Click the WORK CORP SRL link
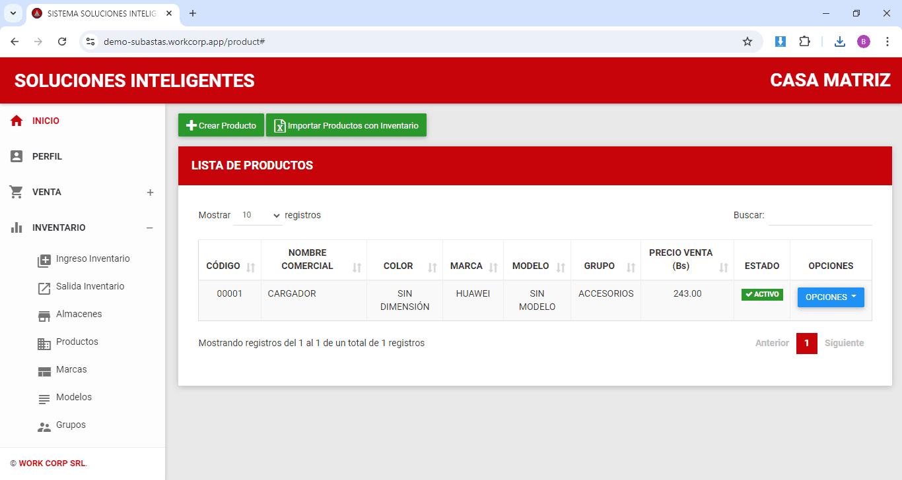The image size is (902, 480). click(52, 464)
